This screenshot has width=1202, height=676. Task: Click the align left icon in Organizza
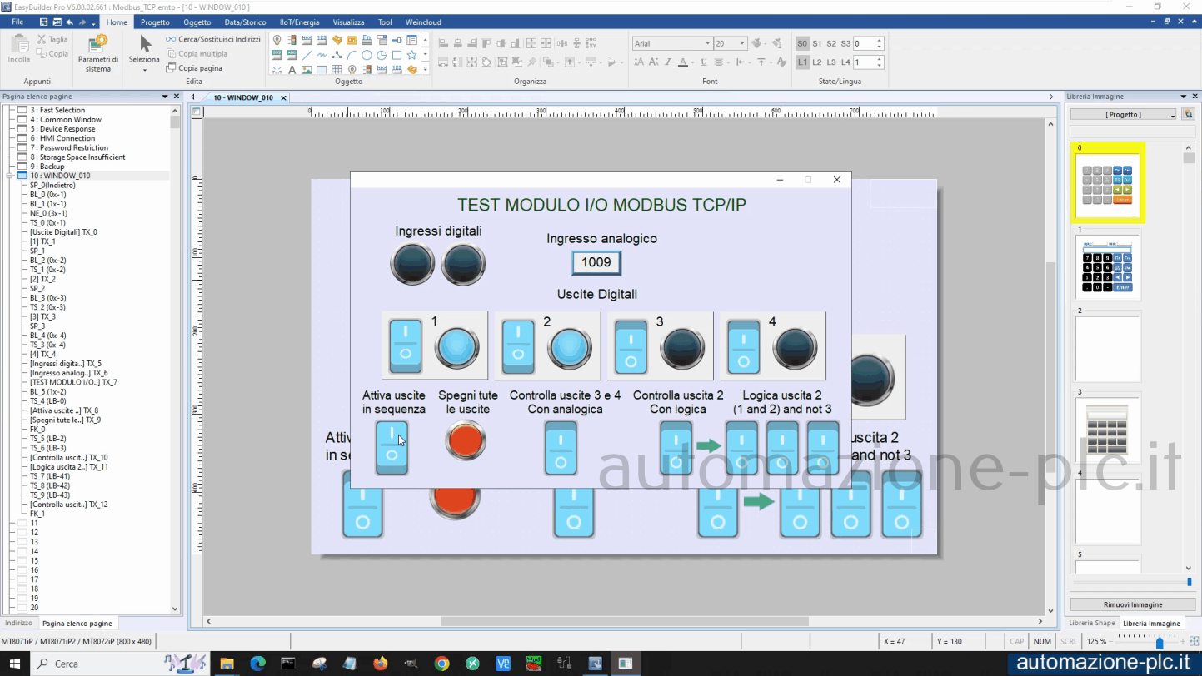(x=443, y=43)
